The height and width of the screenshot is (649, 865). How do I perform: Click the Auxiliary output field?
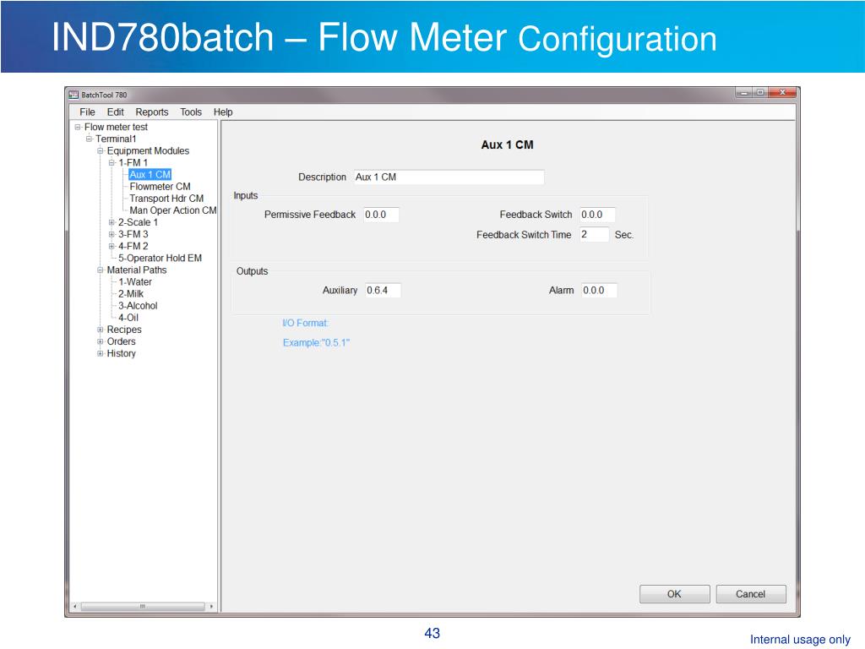coord(384,291)
